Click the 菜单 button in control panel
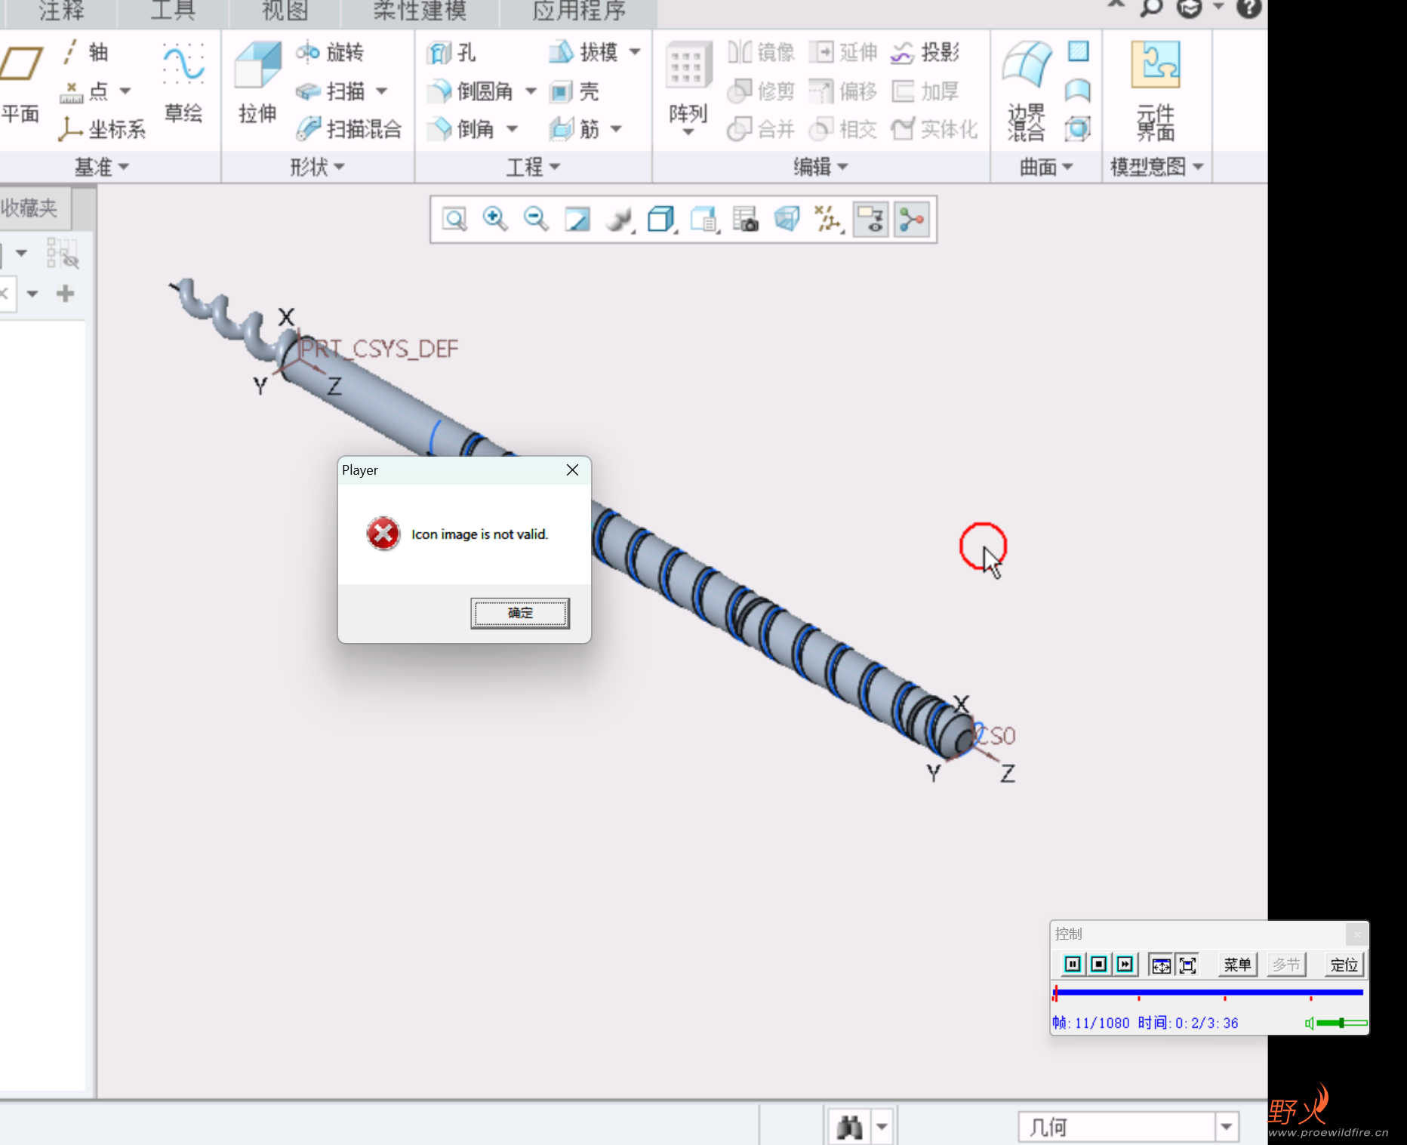This screenshot has height=1145, width=1407. click(x=1237, y=965)
